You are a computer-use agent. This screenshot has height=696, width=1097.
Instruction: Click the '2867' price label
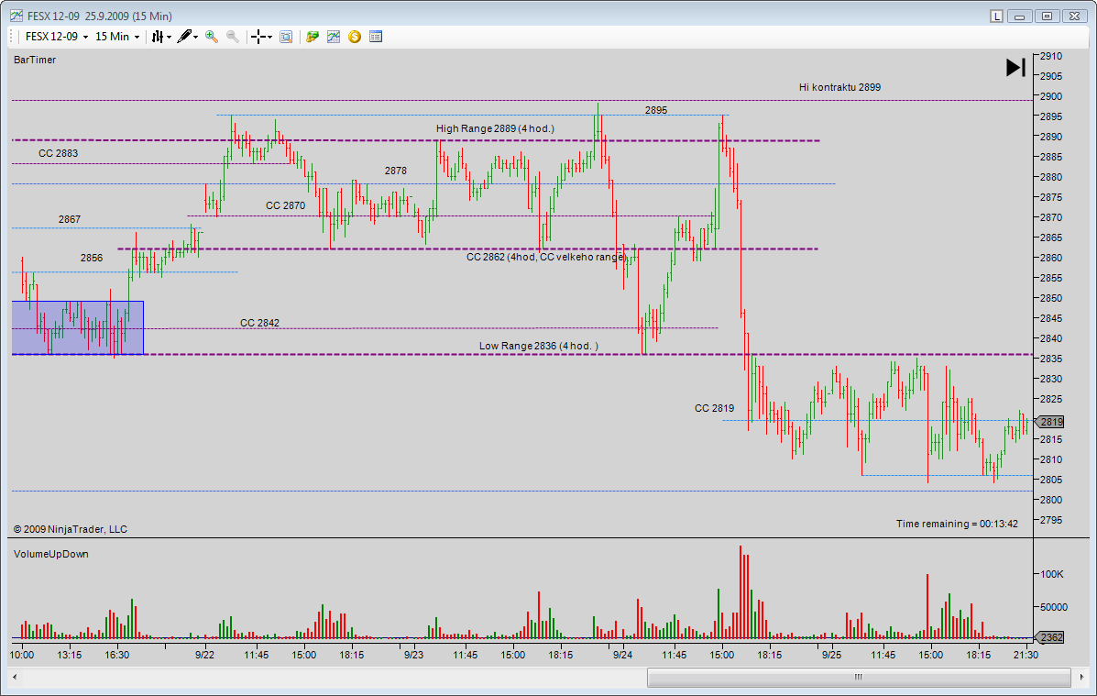click(70, 219)
